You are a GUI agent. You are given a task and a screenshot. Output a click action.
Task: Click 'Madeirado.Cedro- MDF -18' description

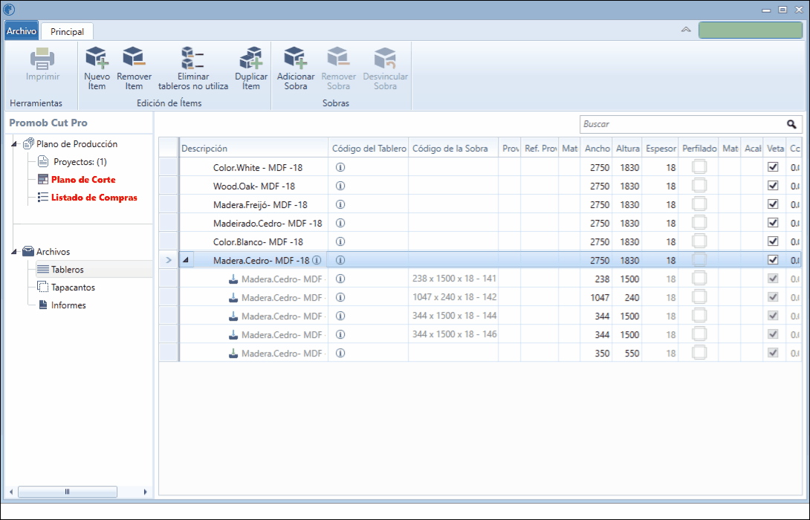point(268,223)
